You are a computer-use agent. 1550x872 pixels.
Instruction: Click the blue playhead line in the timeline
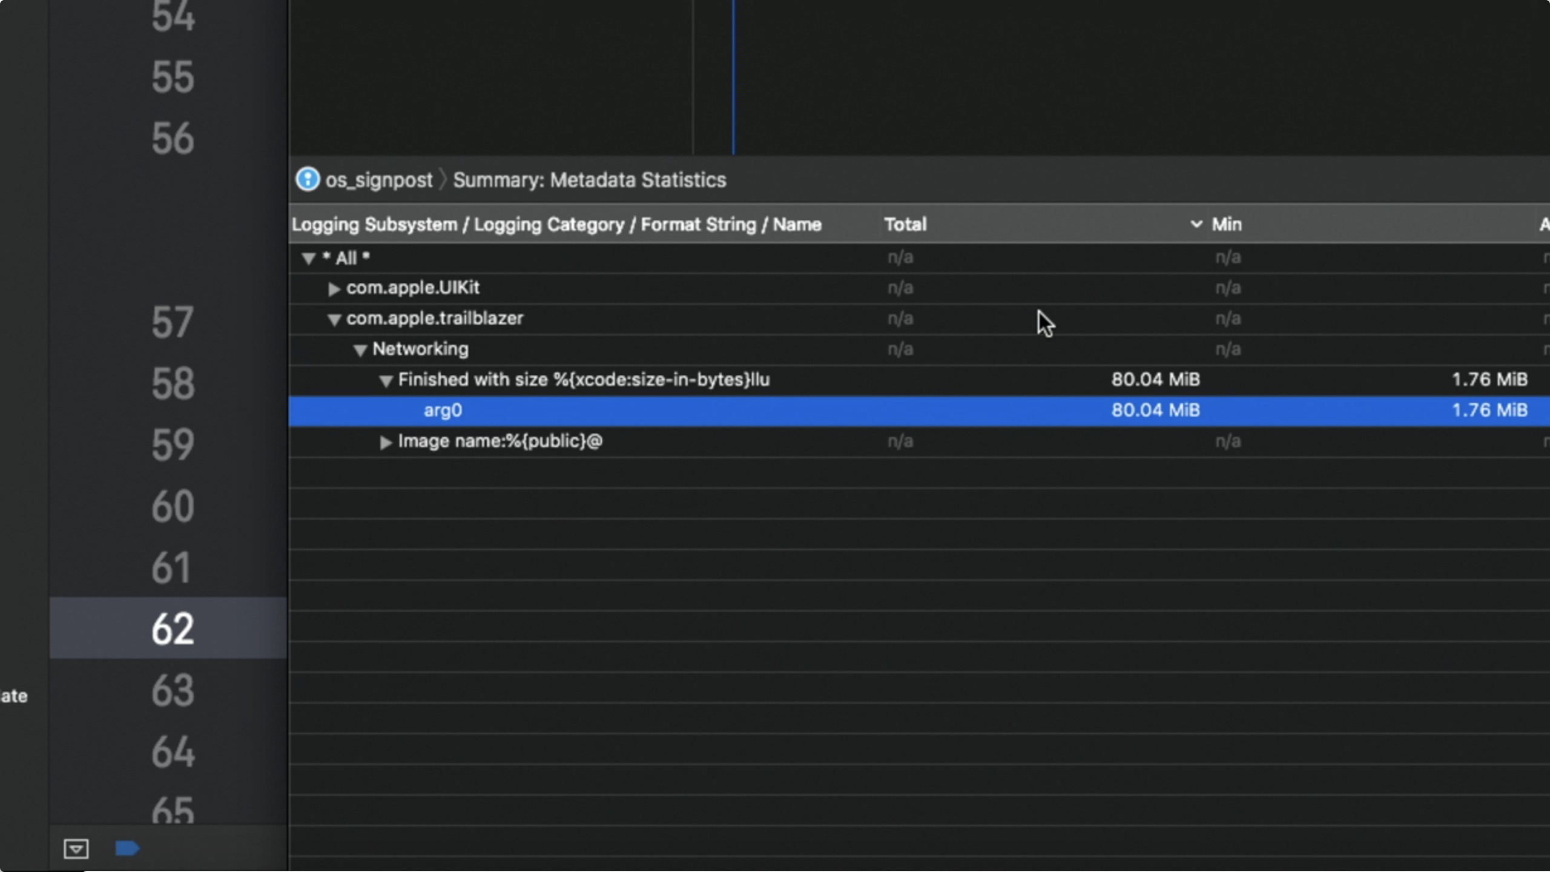click(x=733, y=79)
